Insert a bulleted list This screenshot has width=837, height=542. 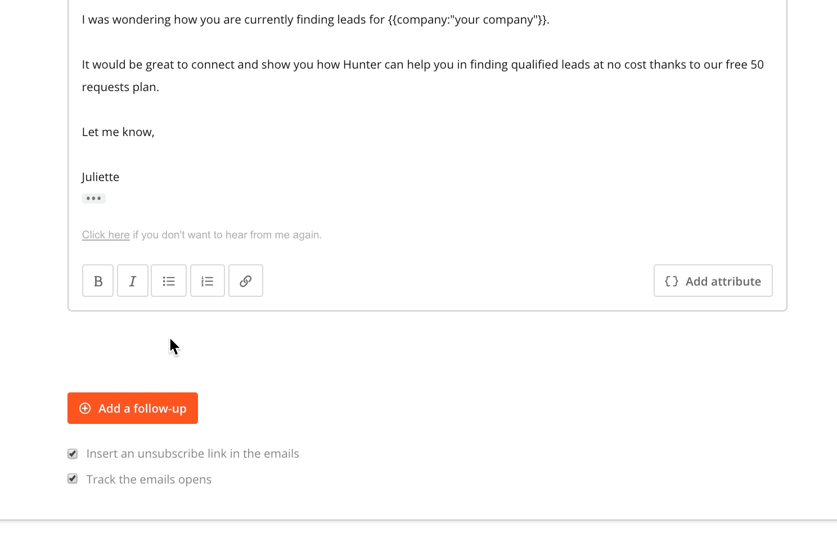169,281
